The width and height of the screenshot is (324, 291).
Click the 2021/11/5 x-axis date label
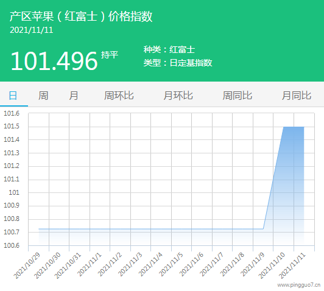[171, 265]
